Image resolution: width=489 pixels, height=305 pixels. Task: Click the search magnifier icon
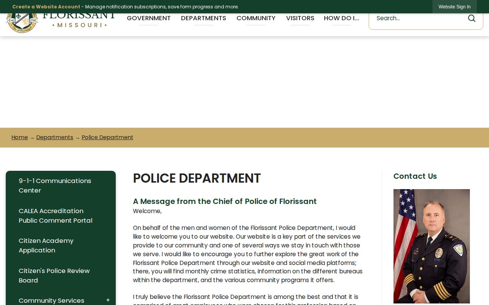pyautogui.click(x=472, y=18)
